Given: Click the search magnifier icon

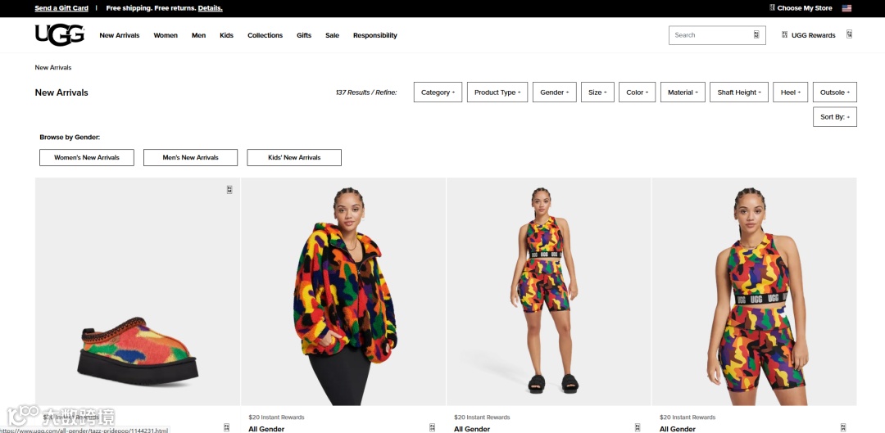Looking at the screenshot, I should point(756,35).
